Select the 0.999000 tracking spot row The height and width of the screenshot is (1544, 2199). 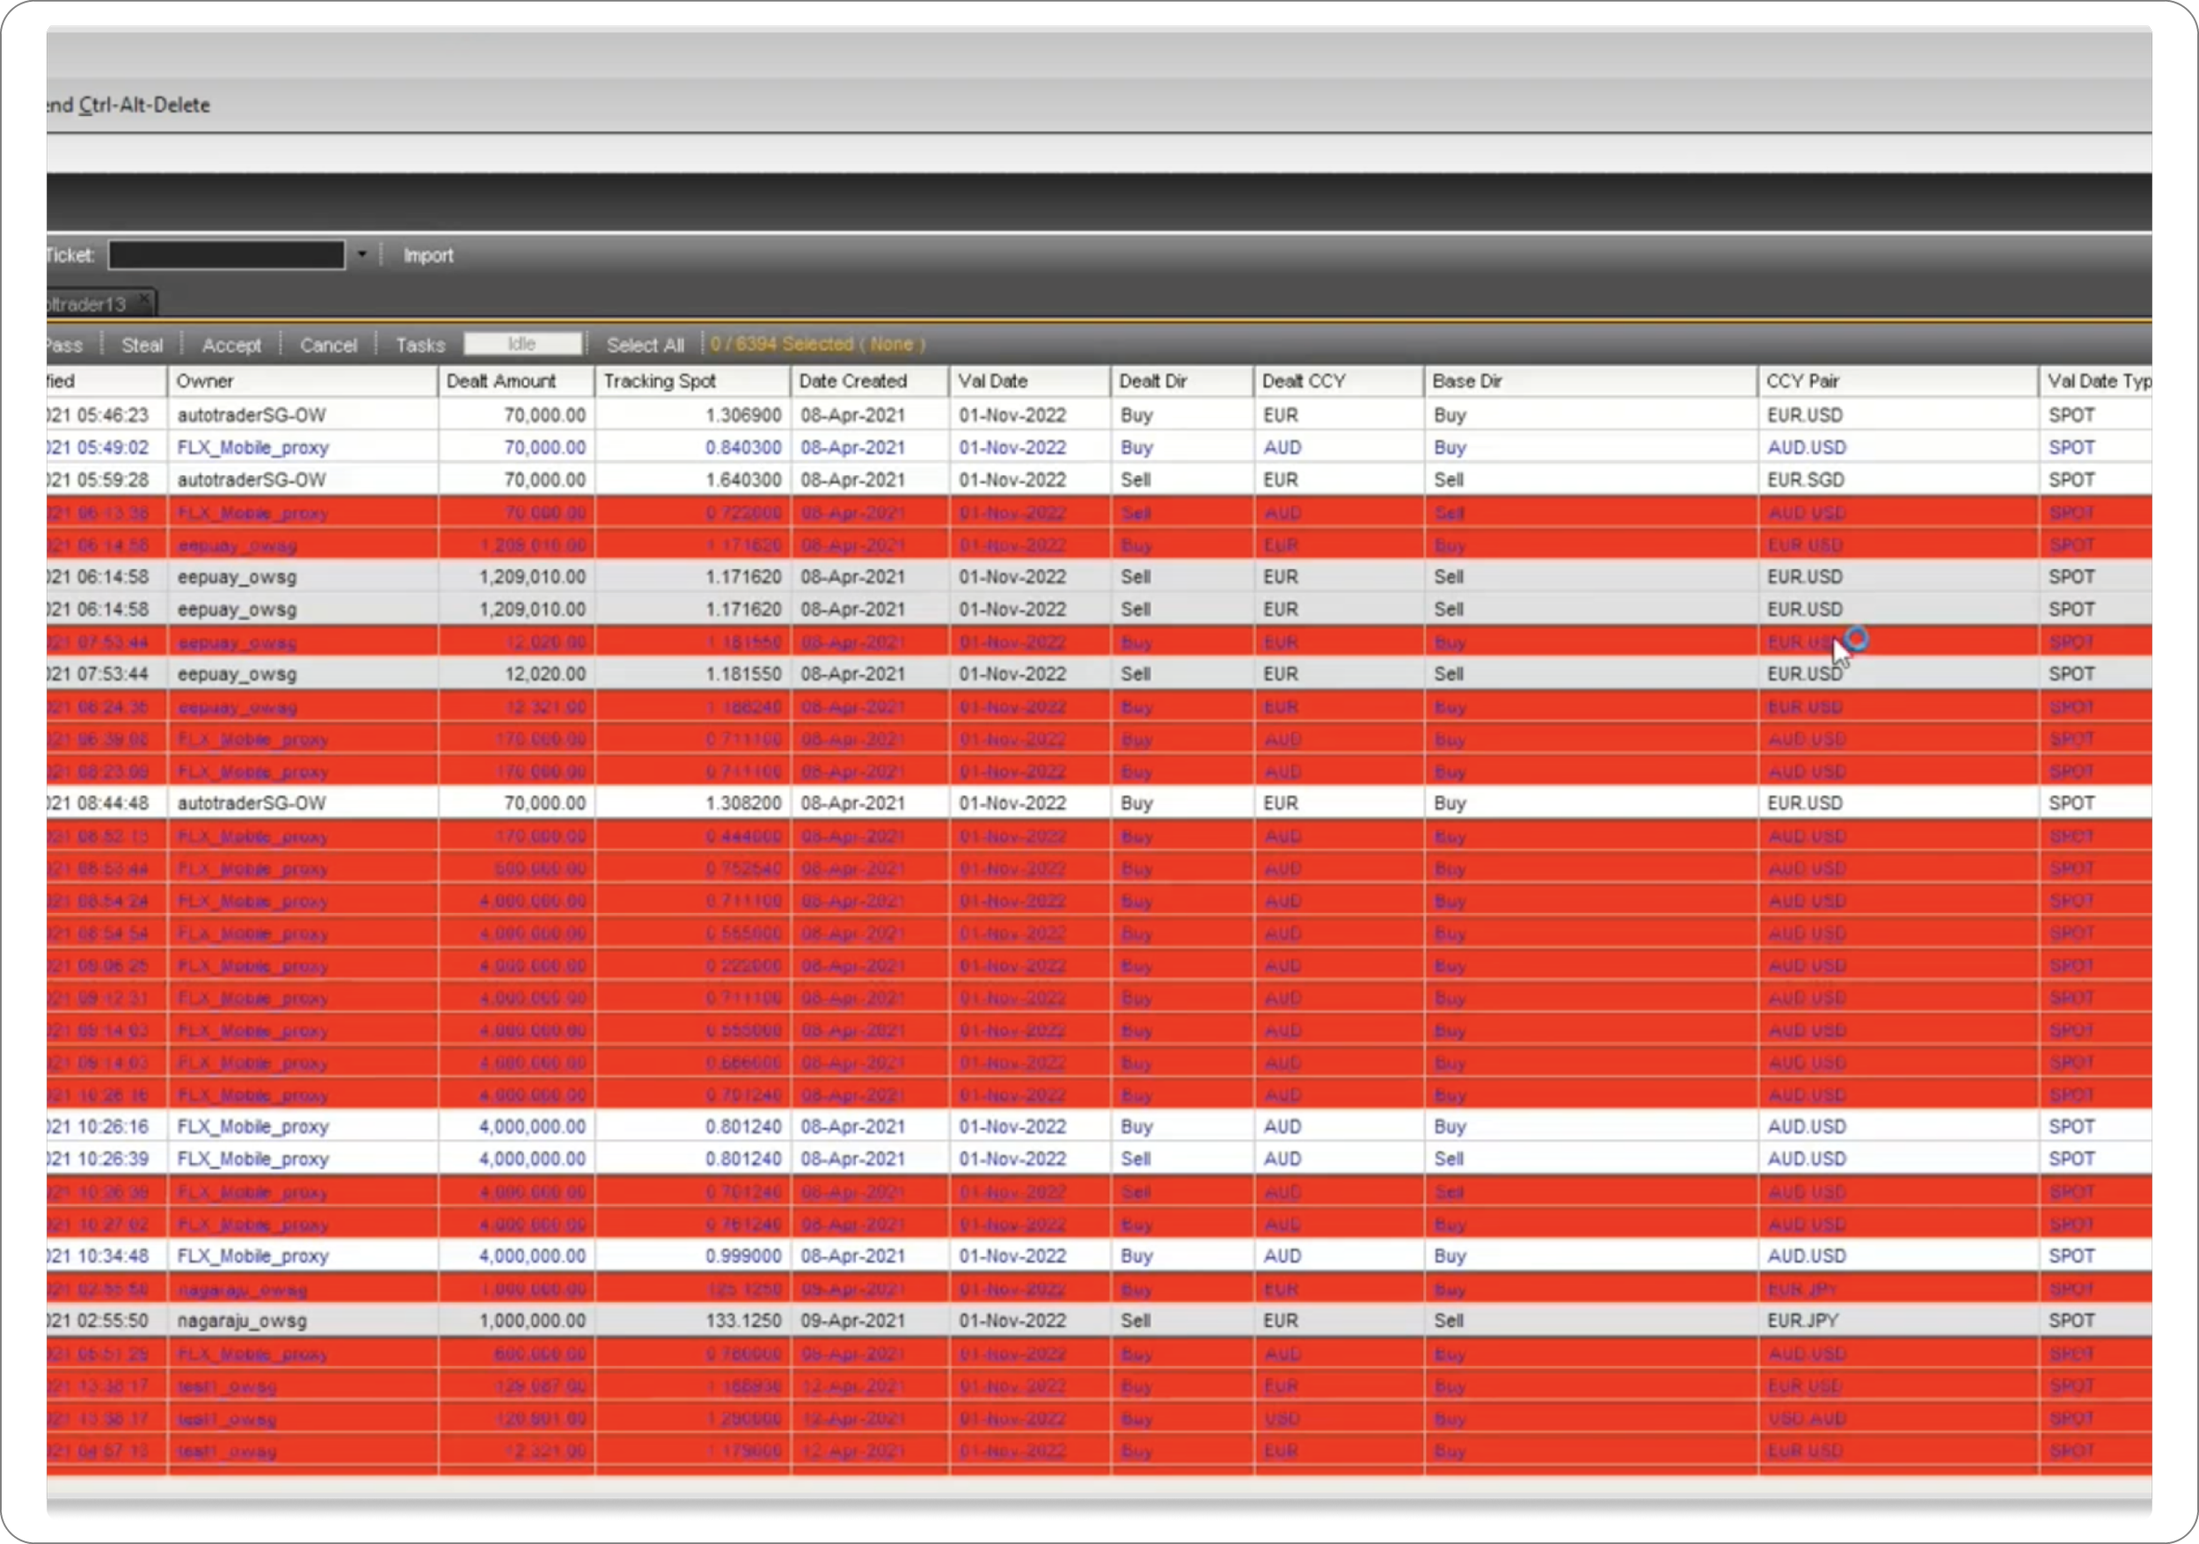[x=743, y=1255]
